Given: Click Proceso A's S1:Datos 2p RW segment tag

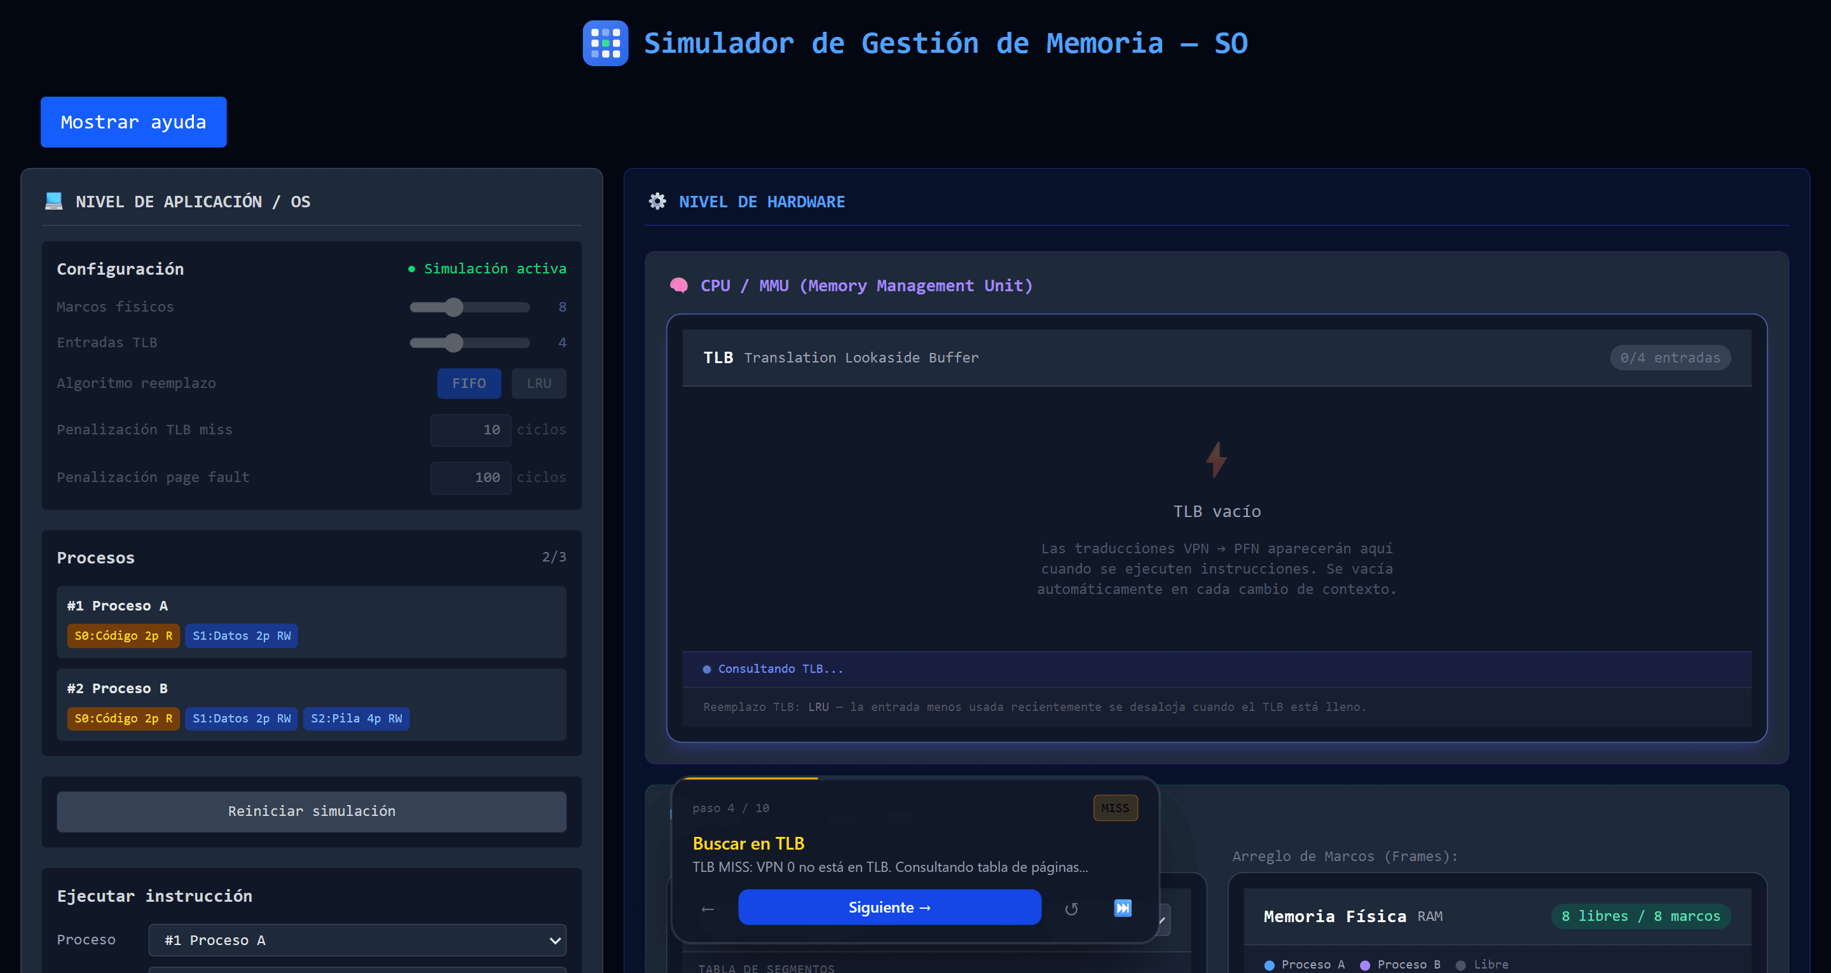Looking at the screenshot, I should (242, 636).
